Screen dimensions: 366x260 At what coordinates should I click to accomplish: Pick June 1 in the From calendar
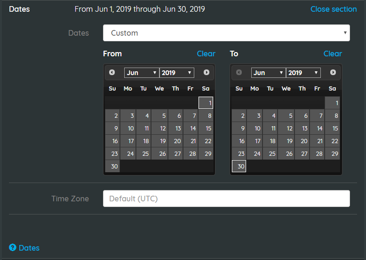pyautogui.click(x=206, y=103)
